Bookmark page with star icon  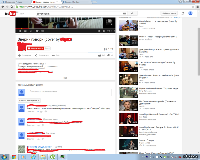[193, 7]
